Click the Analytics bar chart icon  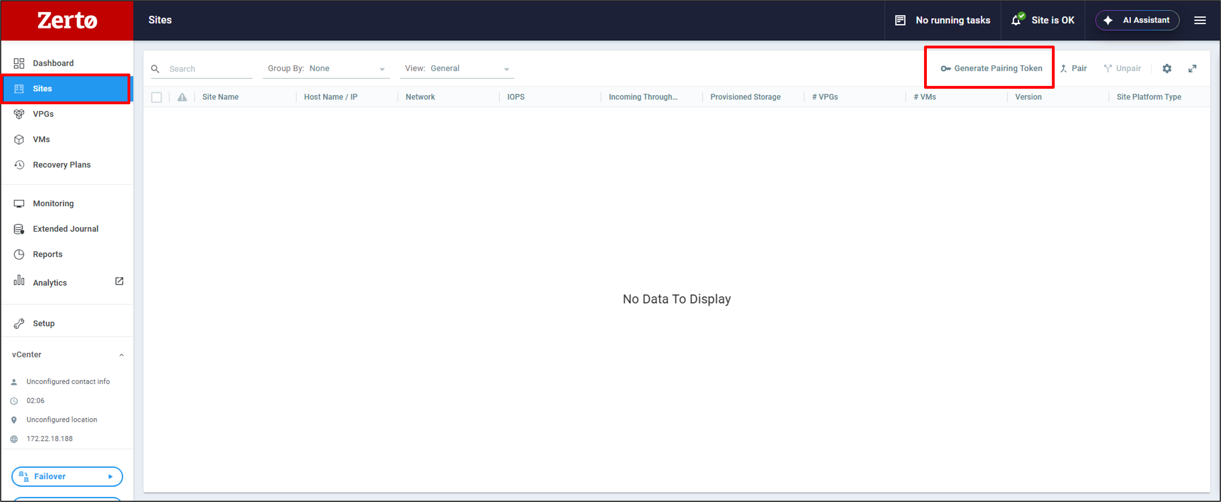pos(19,280)
